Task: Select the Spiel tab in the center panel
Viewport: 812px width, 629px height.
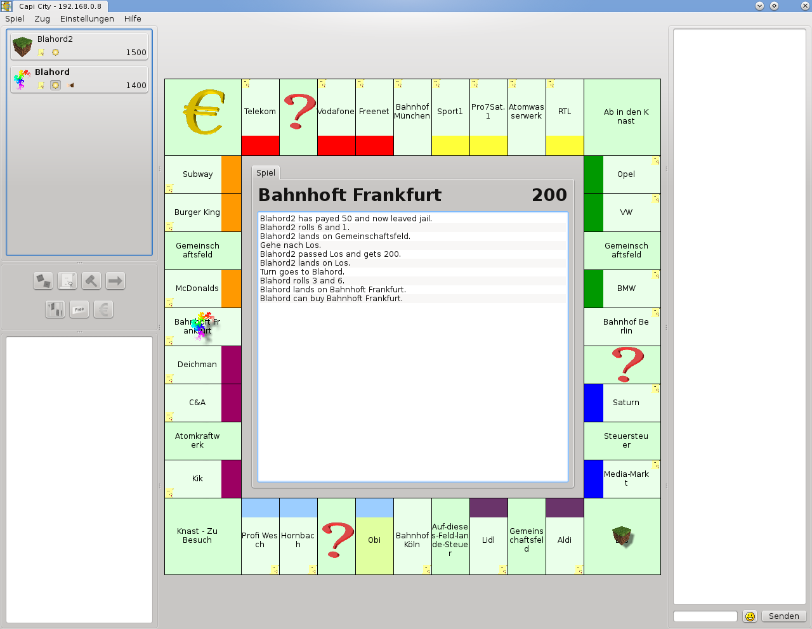Action: tap(266, 172)
